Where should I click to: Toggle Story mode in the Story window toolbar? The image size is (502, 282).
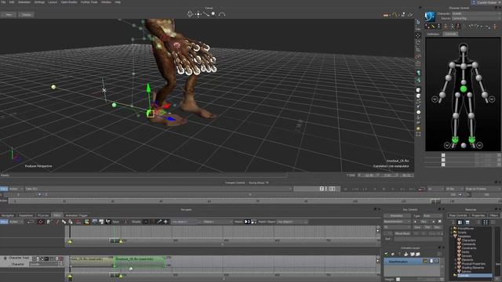click(x=4, y=222)
